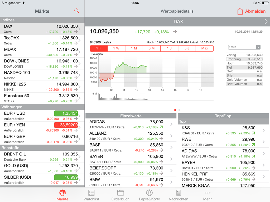Open the BEIERSDORF row chevron
The image size is (270, 202).
tap(171, 170)
